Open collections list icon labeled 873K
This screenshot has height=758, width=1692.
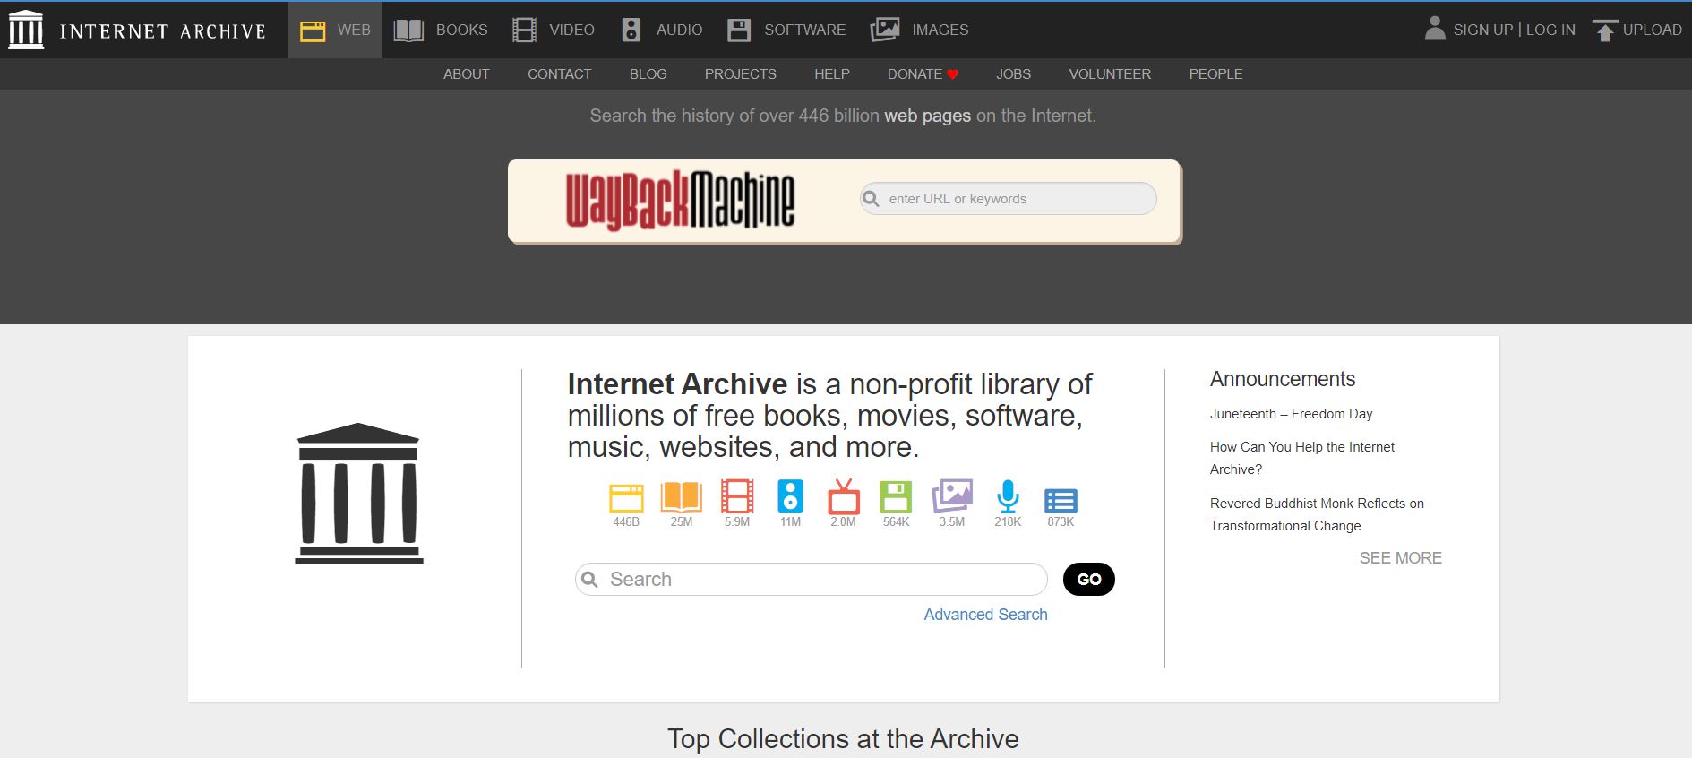1061,501
